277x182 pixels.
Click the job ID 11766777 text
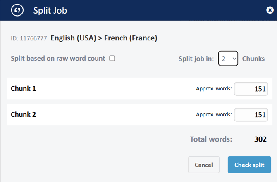[29, 39]
